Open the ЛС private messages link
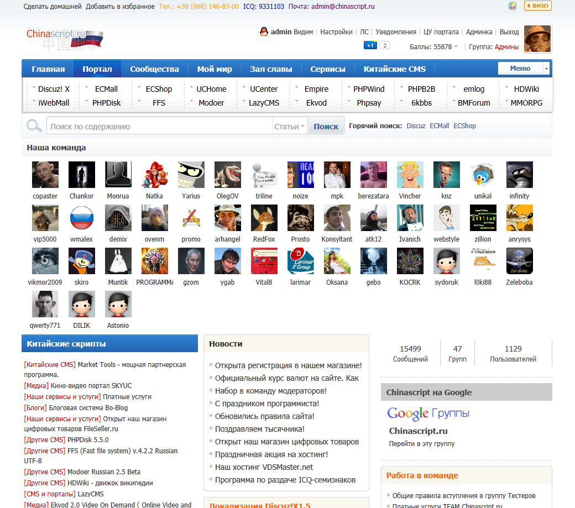The height and width of the screenshot is (508, 575). pyautogui.click(x=364, y=32)
